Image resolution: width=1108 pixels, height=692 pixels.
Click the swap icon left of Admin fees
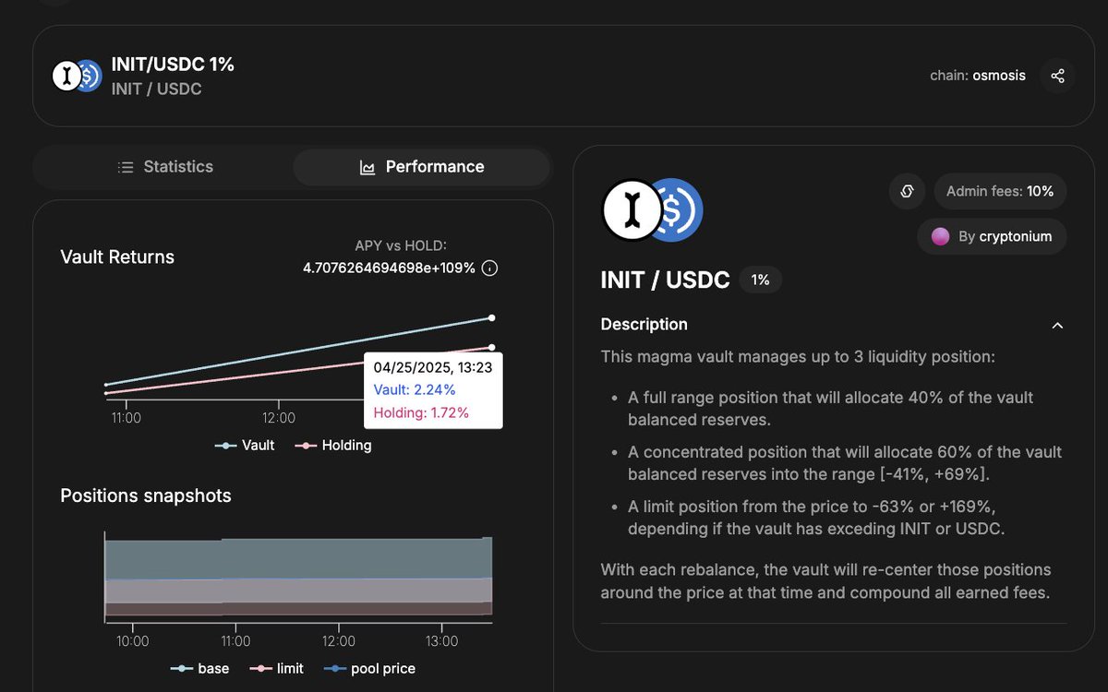907,192
